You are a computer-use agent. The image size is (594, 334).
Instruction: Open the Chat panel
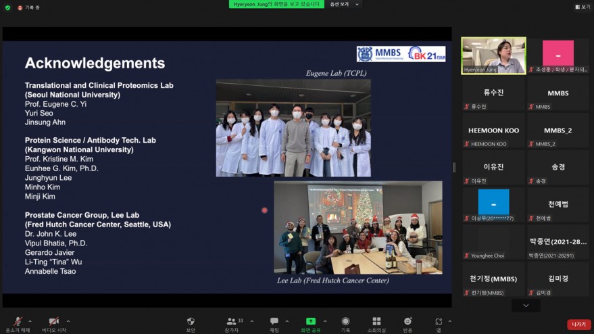tap(274, 321)
